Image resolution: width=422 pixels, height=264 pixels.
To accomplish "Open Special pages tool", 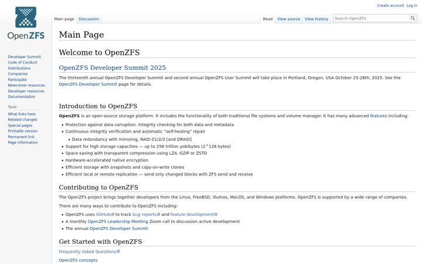I will pyautogui.click(x=20, y=126).
